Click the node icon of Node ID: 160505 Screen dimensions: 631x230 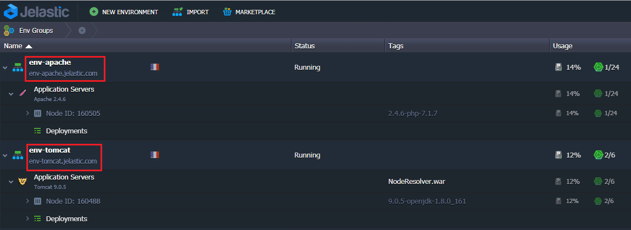(37, 114)
